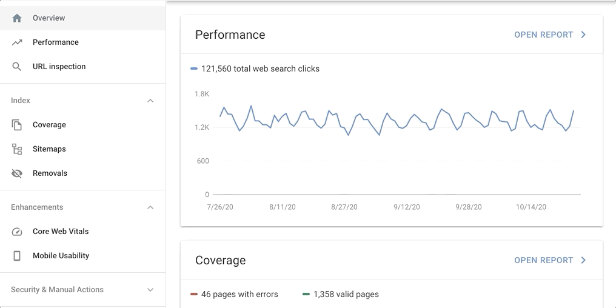Open Coverage in the sidebar
The width and height of the screenshot is (616, 308).
point(82,125)
